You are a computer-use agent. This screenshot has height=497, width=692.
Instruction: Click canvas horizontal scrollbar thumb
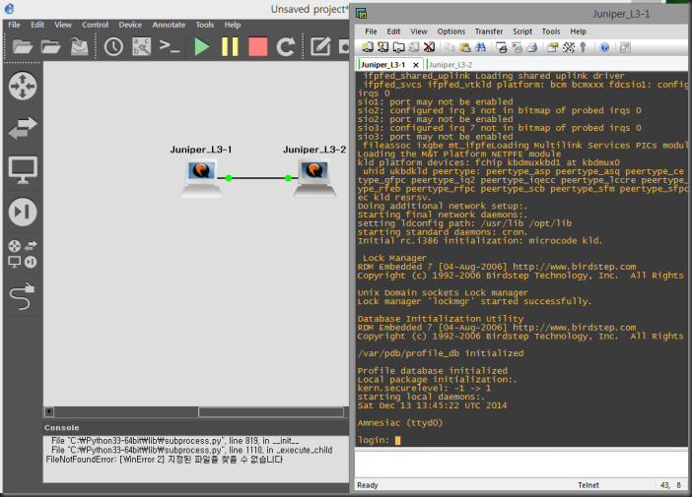pos(271,412)
